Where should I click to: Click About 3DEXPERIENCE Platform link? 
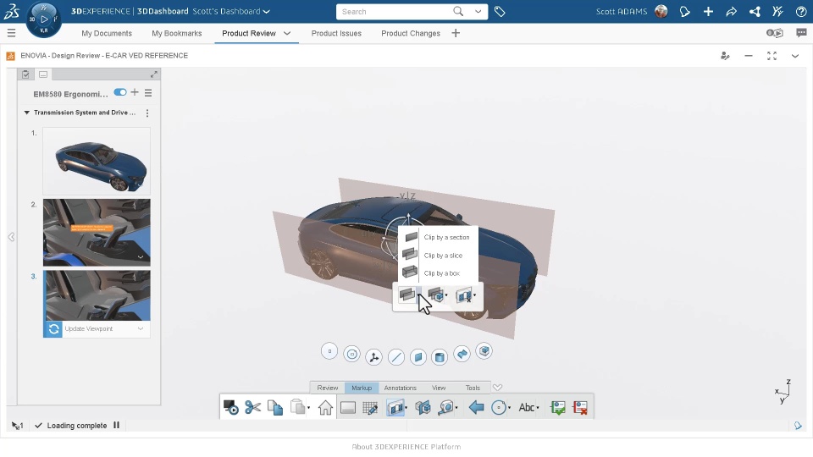tap(406, 447)
